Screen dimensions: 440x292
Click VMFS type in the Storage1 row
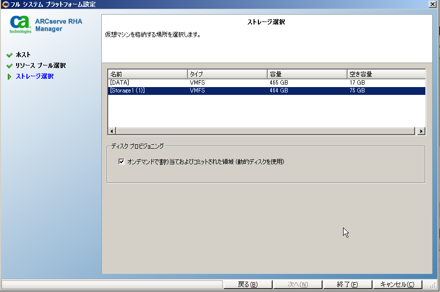tap(197, 90)
